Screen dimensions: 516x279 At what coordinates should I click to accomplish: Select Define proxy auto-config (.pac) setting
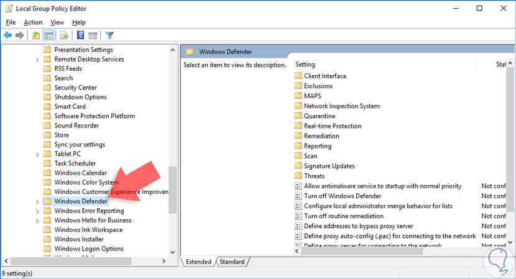point(390,236)
